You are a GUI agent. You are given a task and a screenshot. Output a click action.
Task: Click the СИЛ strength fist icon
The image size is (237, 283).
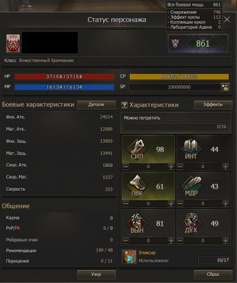(x=137, y=149)
